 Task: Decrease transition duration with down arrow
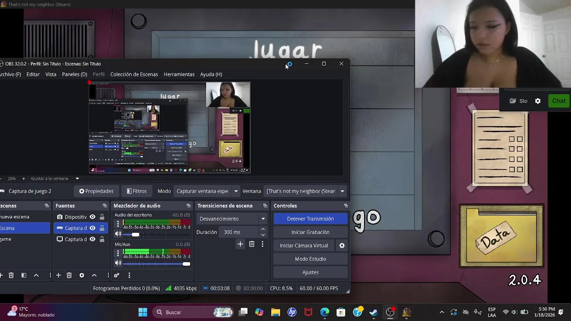click(263, 235)
